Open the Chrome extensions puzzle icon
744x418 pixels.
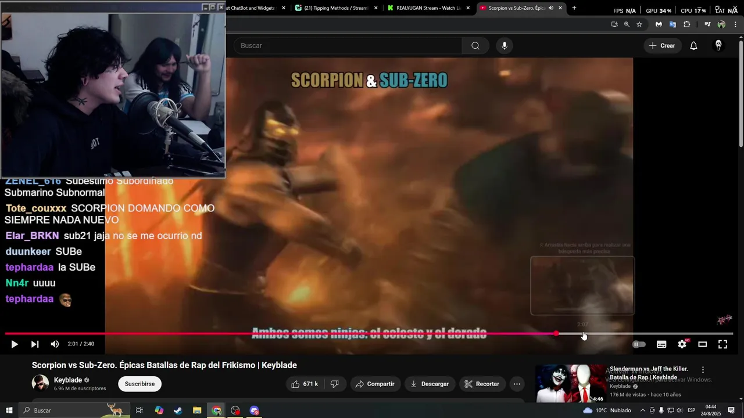(x=687, y=24)
